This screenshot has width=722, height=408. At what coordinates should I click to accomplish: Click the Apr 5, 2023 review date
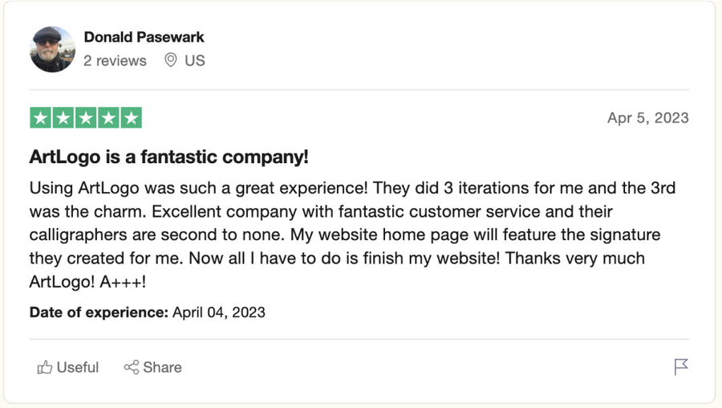click(647, 117)
